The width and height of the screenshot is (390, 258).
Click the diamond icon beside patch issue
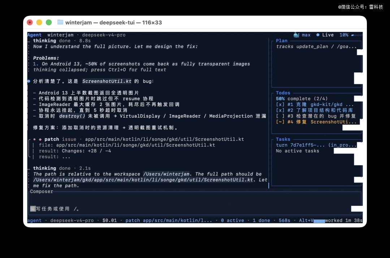[40, 139]
